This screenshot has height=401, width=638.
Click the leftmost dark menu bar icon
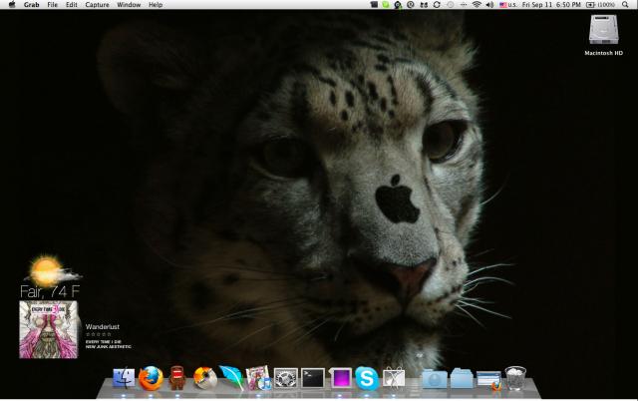coord(374,5)
